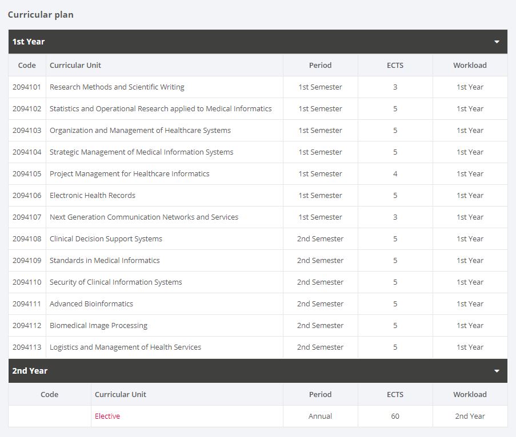The image size is (516, 437).
Task: Click the Curricular plan heading
Action: [x=41, y=15]
